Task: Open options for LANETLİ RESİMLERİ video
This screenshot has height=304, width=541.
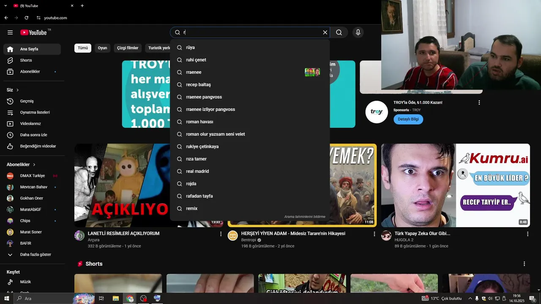Action: tap(221, 234)
